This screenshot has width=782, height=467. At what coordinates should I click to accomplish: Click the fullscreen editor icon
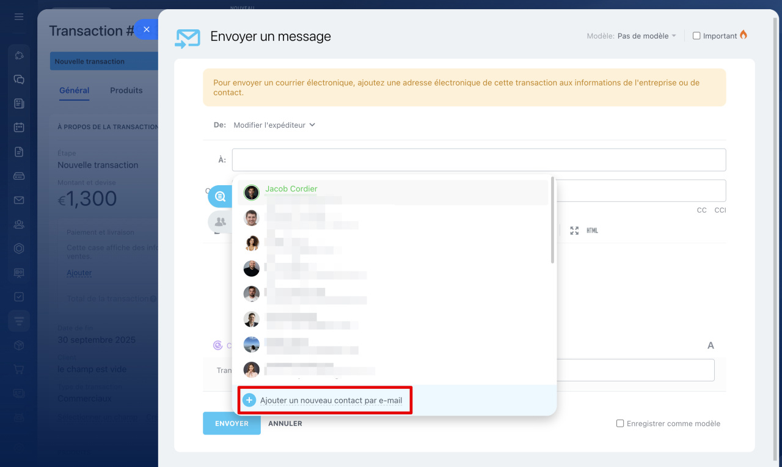[x=574, y=230]
